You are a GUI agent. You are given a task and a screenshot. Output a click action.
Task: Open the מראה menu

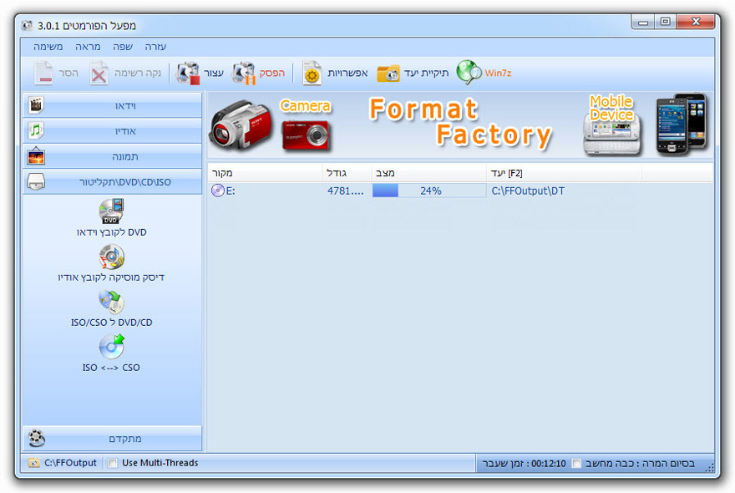[88, 47]
